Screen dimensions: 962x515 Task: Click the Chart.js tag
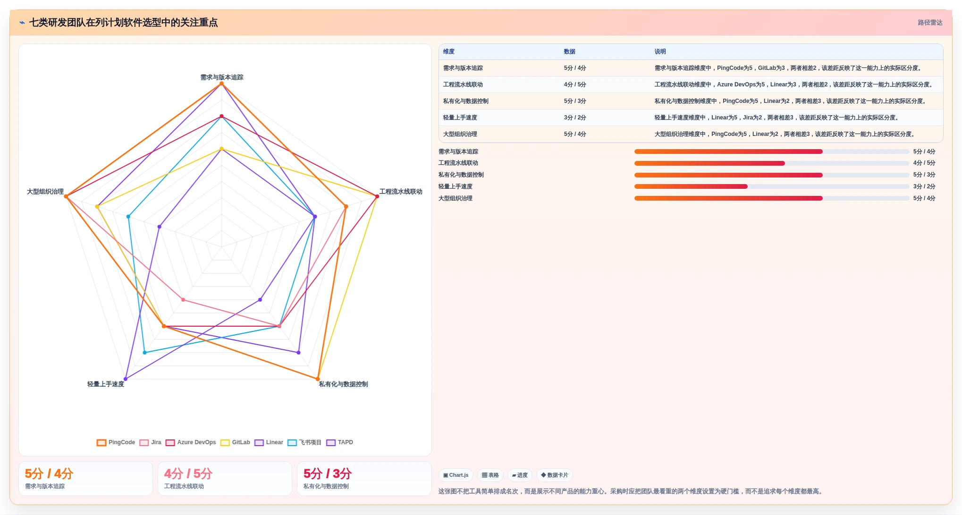[x=456, y=475]
